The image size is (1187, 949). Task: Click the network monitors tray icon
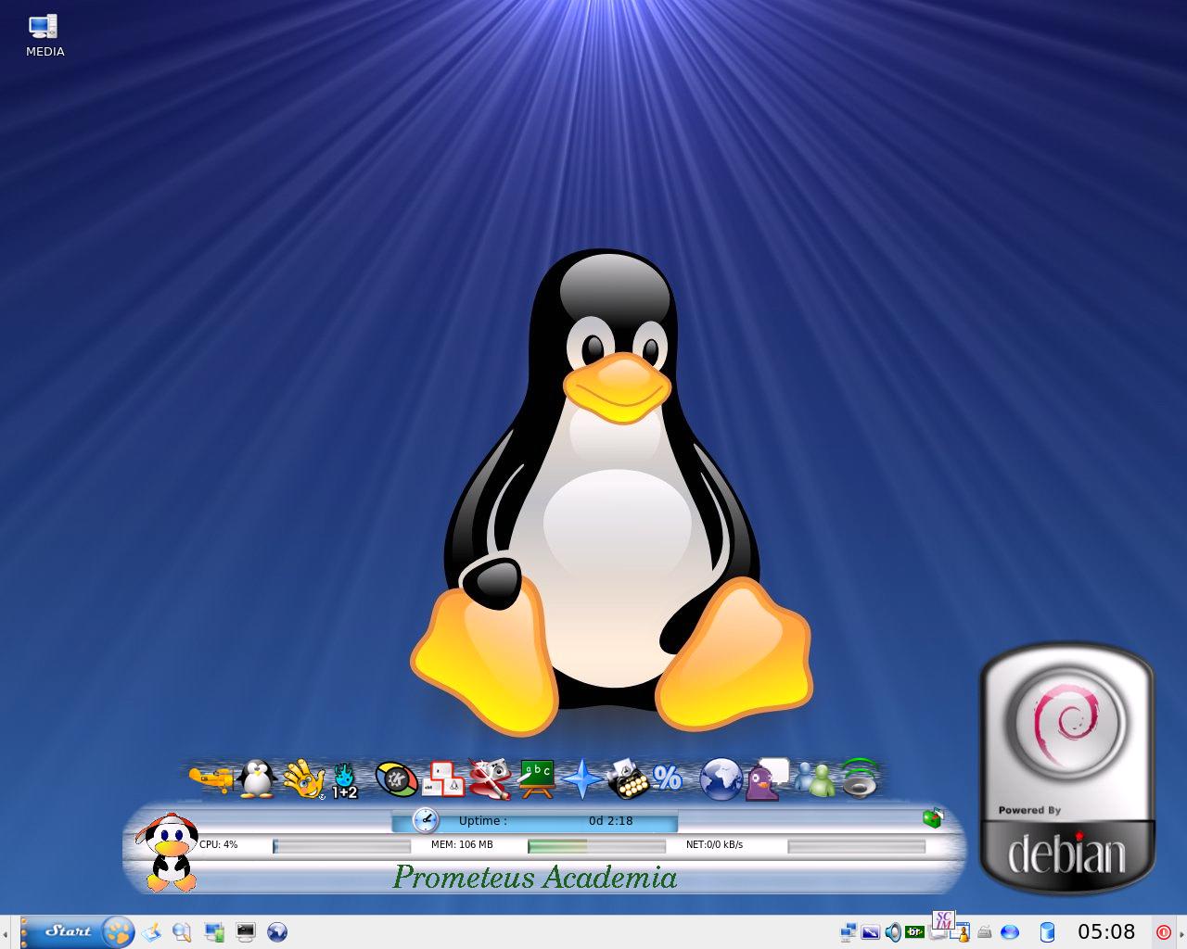849,932
